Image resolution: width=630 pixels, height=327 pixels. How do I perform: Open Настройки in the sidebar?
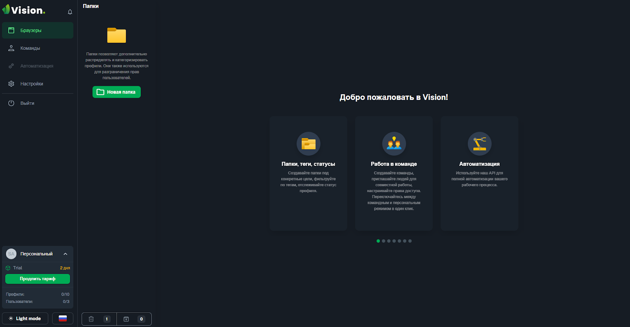31,84
